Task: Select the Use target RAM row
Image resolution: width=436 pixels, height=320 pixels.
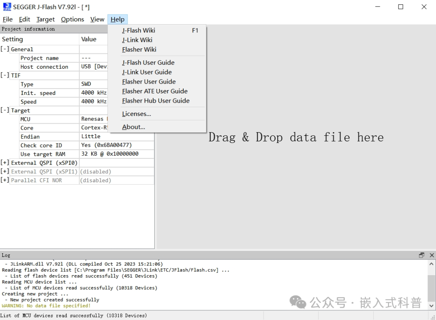Action: (x=87, y=154)
